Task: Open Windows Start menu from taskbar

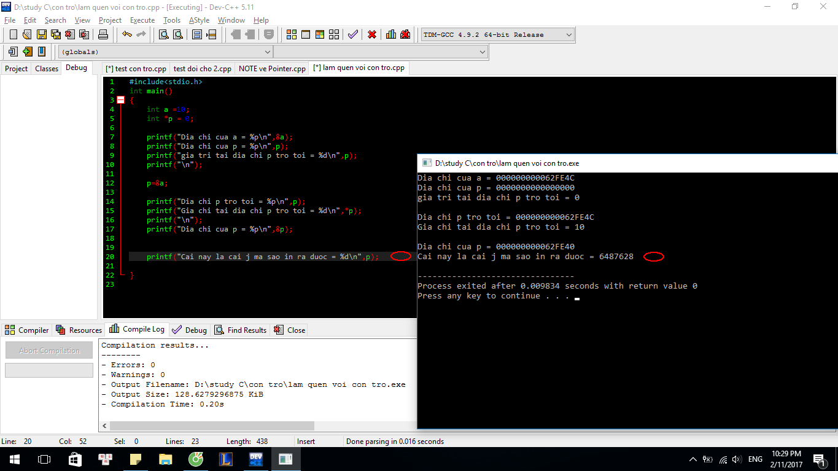Action: (x=14, y=459)
